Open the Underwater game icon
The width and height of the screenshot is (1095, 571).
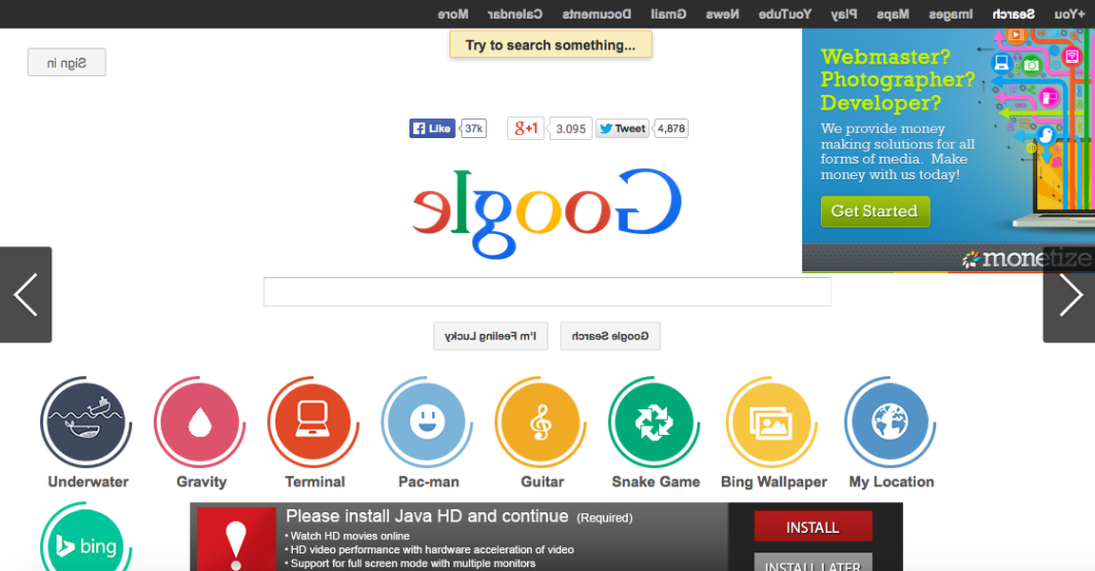coord(86,424)
